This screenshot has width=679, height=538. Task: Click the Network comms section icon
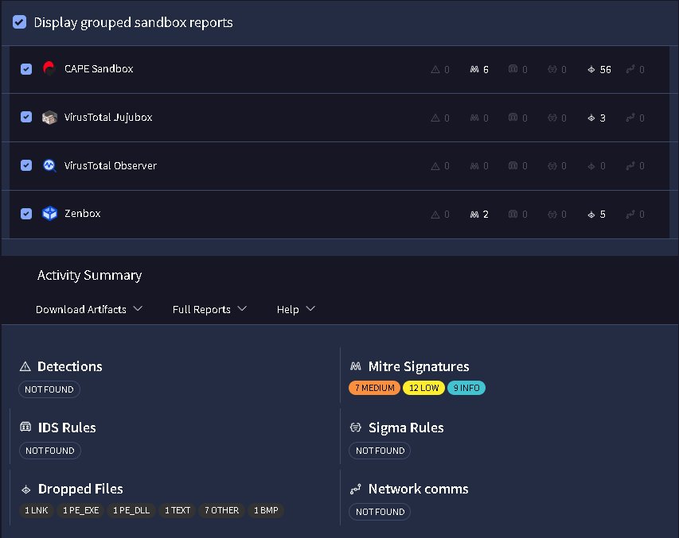click(356, 490)
